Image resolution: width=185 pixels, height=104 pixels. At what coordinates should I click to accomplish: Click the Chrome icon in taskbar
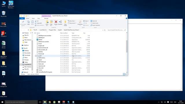coord(49,102)
